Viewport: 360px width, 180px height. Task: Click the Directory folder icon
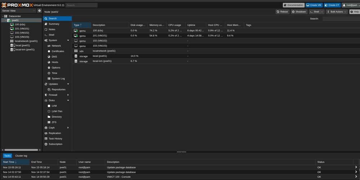click(x=49, y=117)
